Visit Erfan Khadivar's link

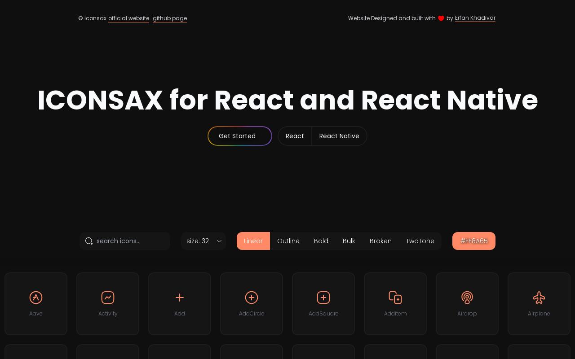click(x=475, y=18)
